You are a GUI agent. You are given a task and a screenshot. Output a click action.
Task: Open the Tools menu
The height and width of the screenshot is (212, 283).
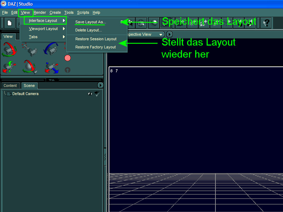tap(69, 13)
